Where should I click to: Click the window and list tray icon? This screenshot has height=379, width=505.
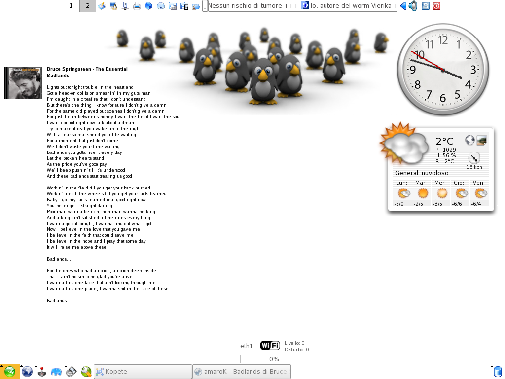[184, 6]
